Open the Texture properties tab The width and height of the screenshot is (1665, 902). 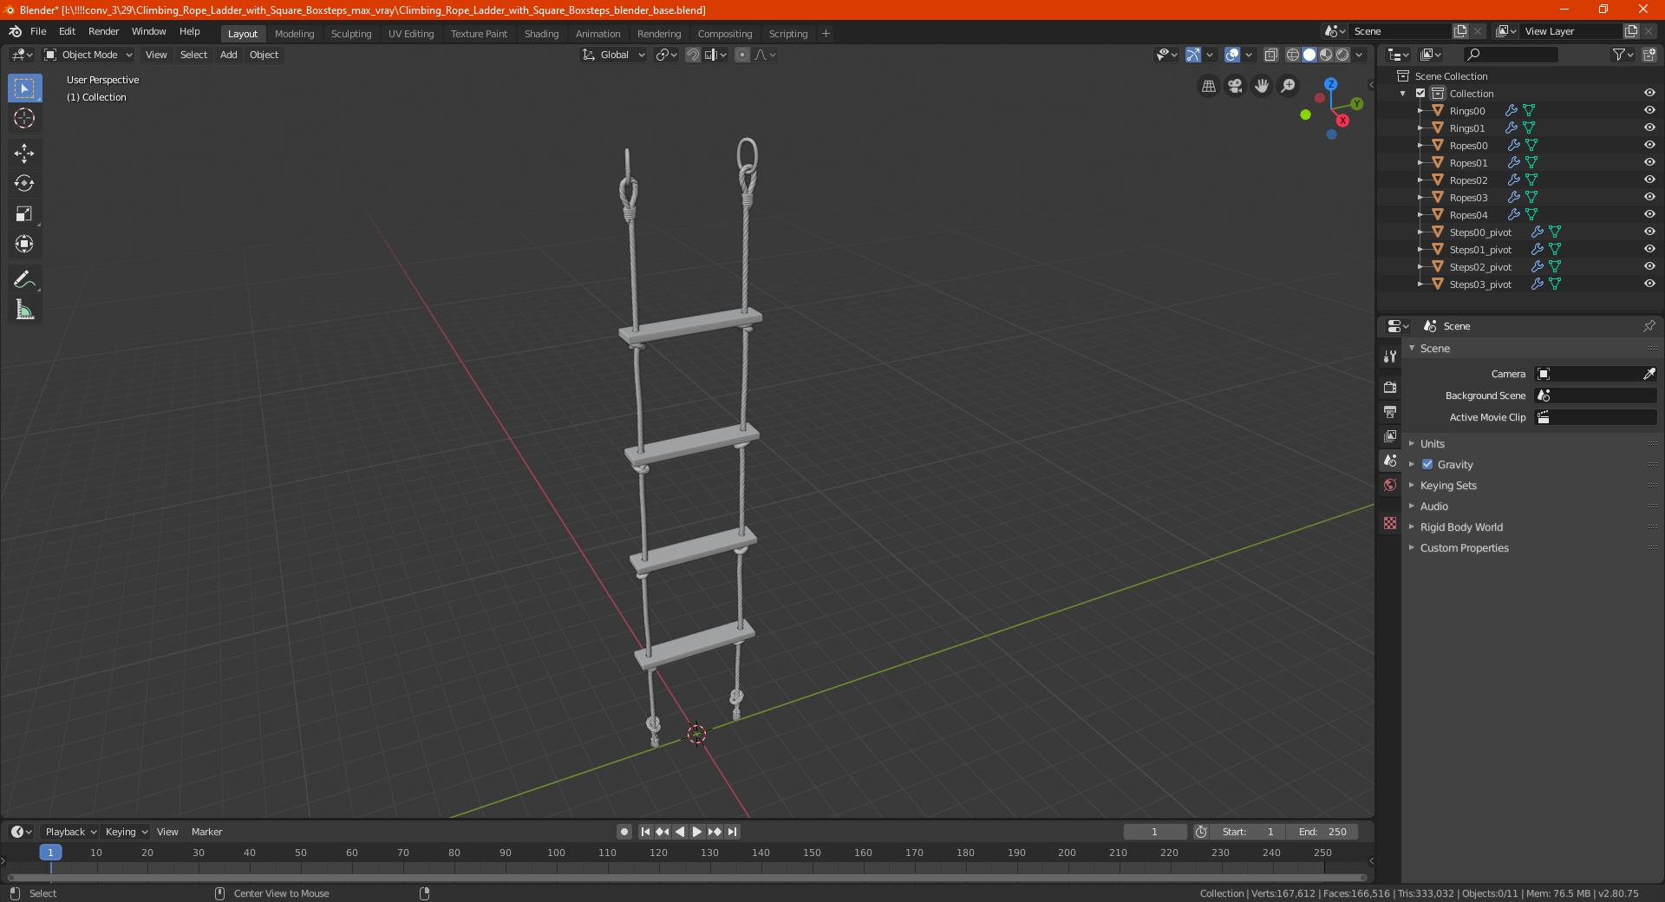coord(1390,523)
